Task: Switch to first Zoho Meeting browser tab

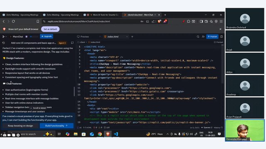Action: (x=20, y=15)
